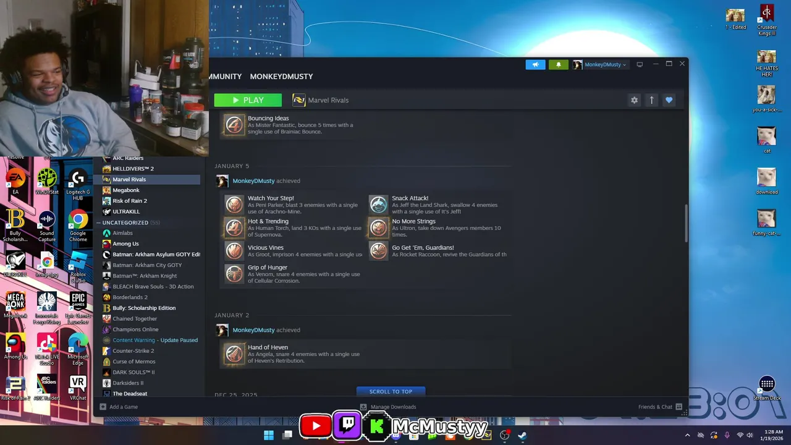Click the Bouncing Ideas achievement icon
This screenshot has width=791, height=445.
(x=234, y=125)
